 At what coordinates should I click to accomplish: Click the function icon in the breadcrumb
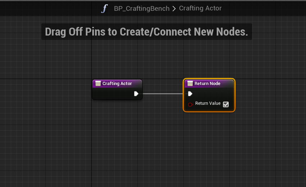(x=104, y=9)
